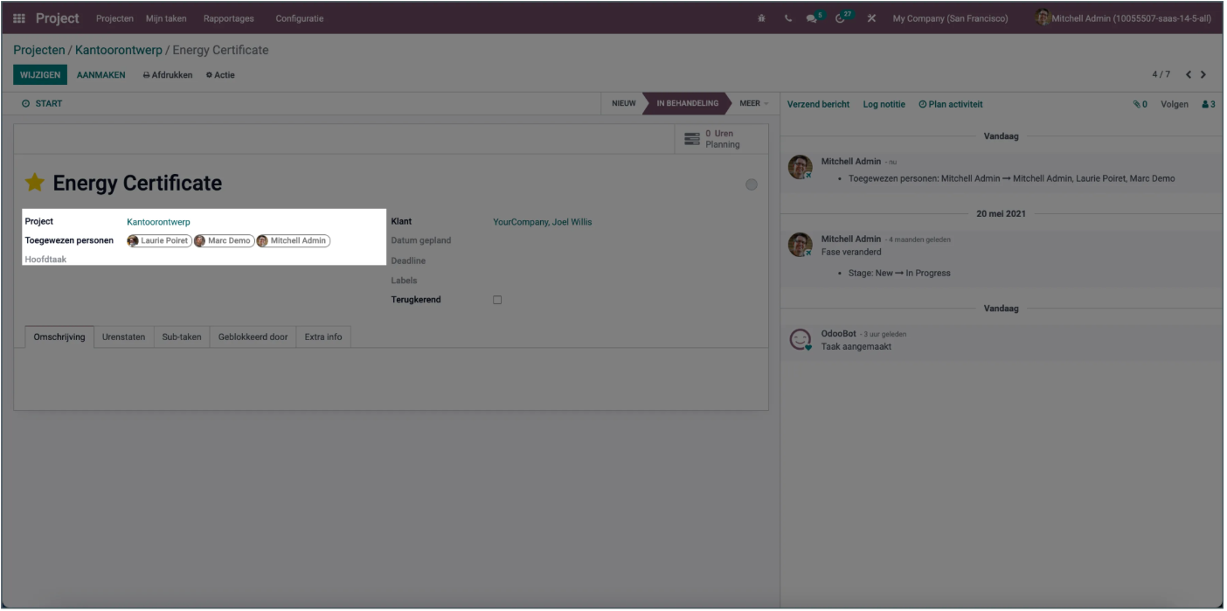Open the Sub-taken tab
The width and height of the screenshot is (1227, 611).
pyautogui.click(x=182, y=337)
